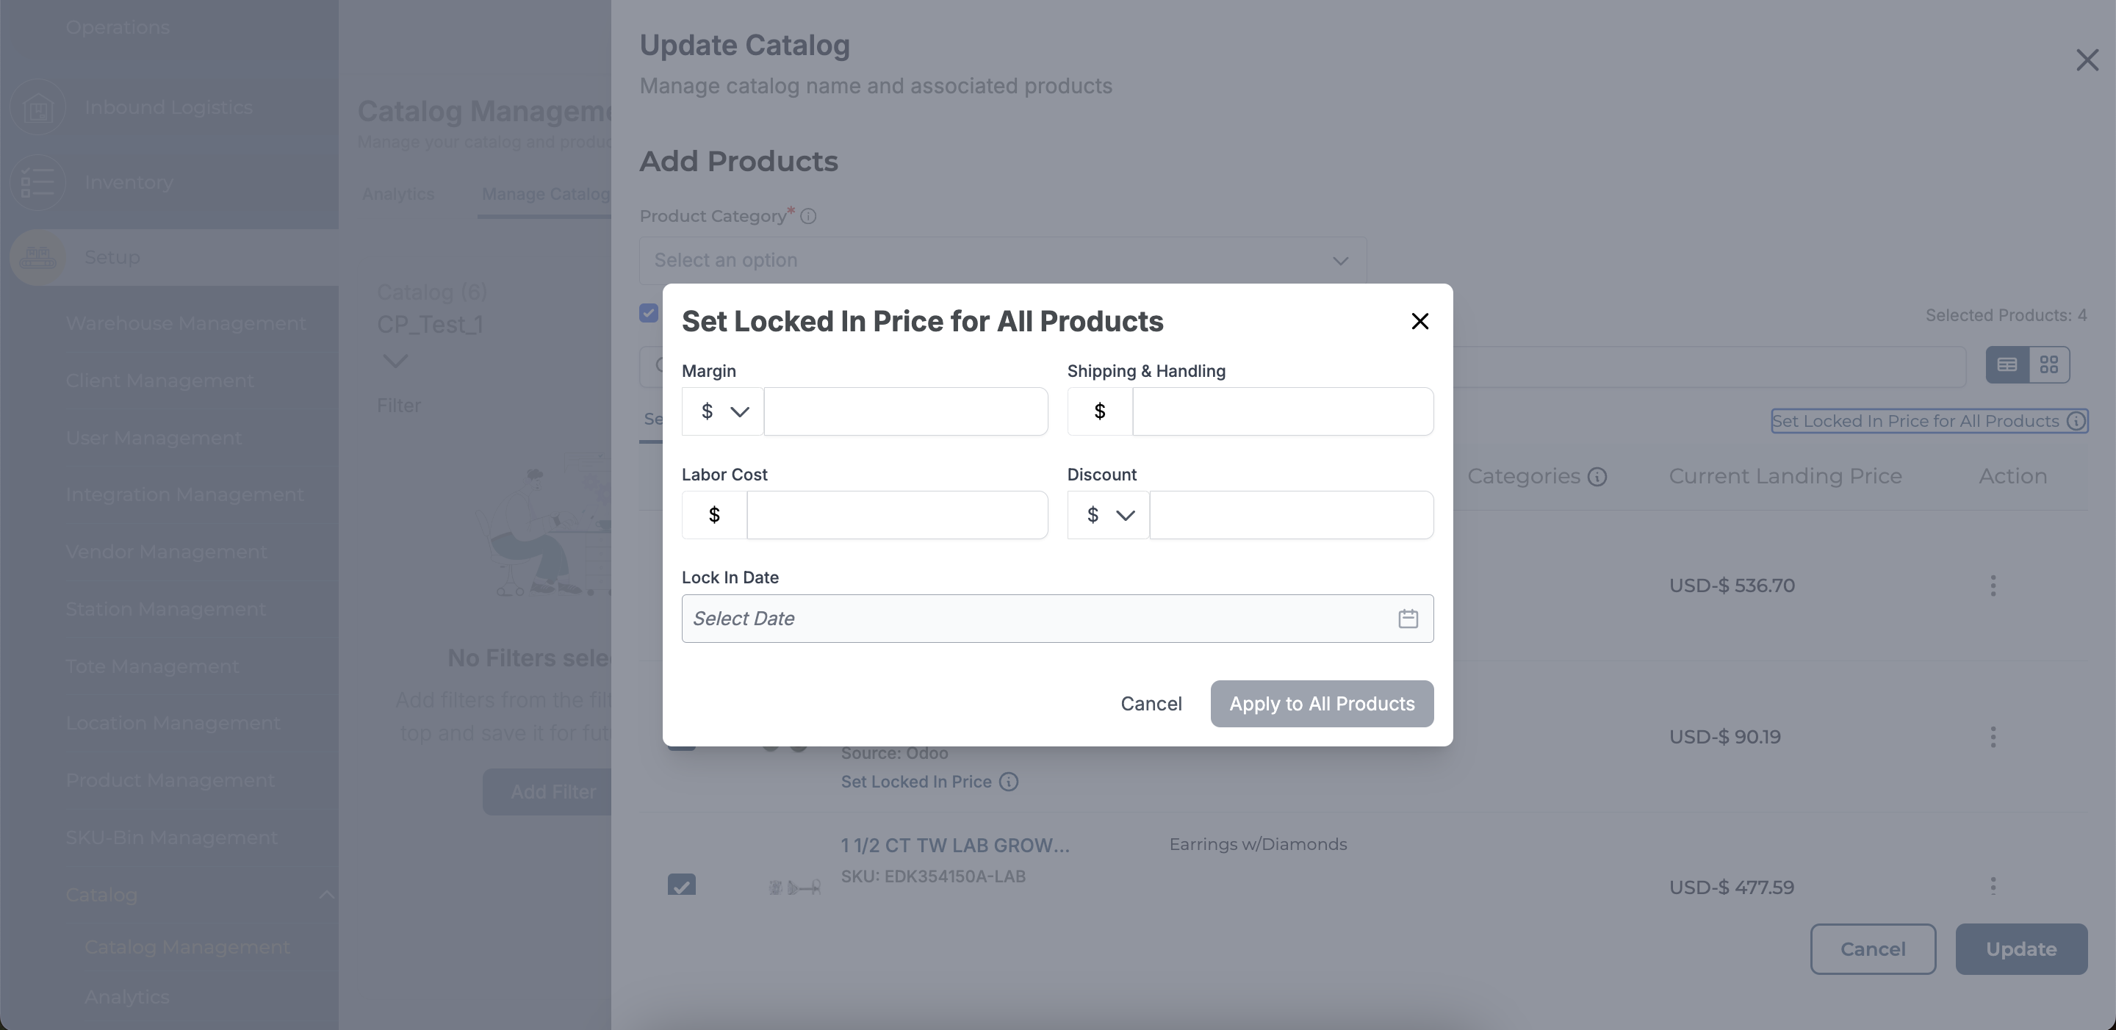Switch to the Analytics tab
The height and width of the screenshot is (1030, 2116).
pyautogui.click(x=398, y=194)
